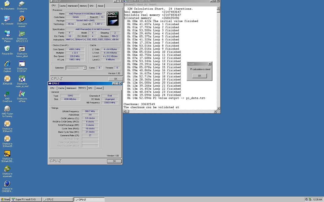Launch Shortcut to GPU-Z.0.3.2 icon

pos(22,37)
